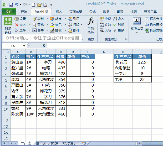Switch to the 成绩 sheet tab
Image resolution: width=163 pixels, height=146 pixels.
(55, 144)
